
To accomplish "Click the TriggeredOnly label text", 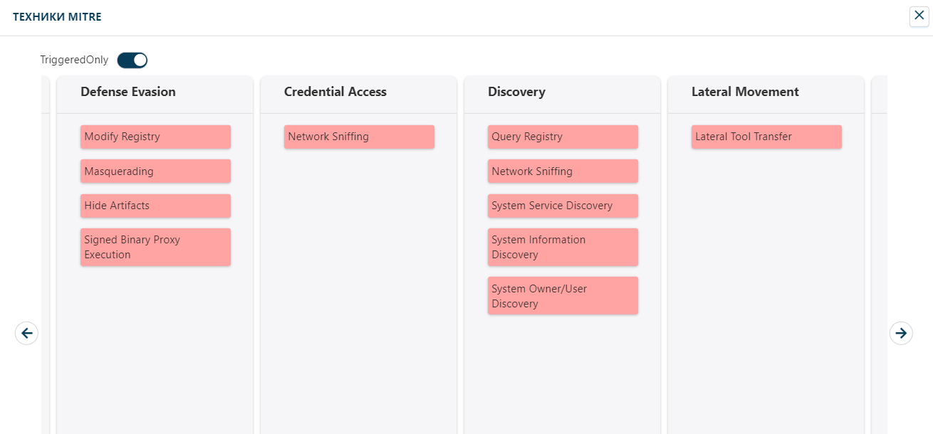I will click(x=74, y=60).
